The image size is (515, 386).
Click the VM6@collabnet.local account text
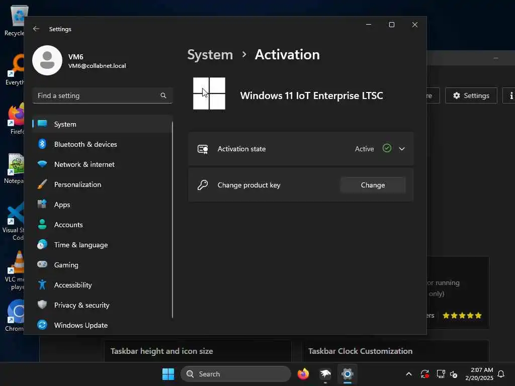[x=97, y=66]
